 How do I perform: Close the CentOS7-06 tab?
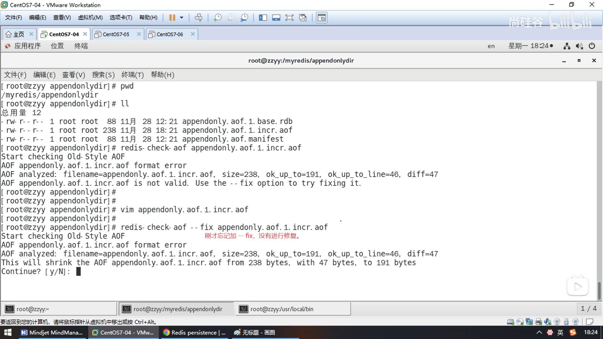point(193,34)
